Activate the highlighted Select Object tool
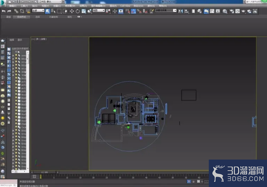The image size is (267, 187). point(47,11)
